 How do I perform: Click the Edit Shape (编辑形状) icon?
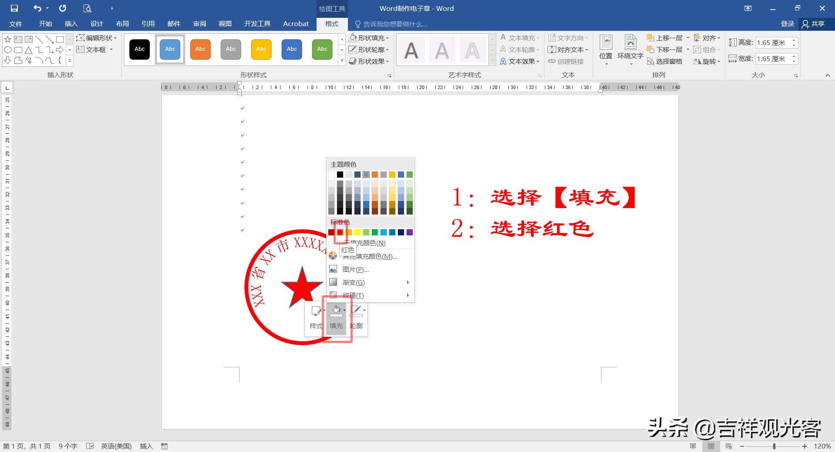point(80,38)
